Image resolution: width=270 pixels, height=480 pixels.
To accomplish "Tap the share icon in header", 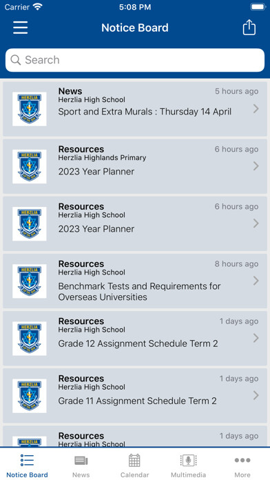I will point(249,28).
